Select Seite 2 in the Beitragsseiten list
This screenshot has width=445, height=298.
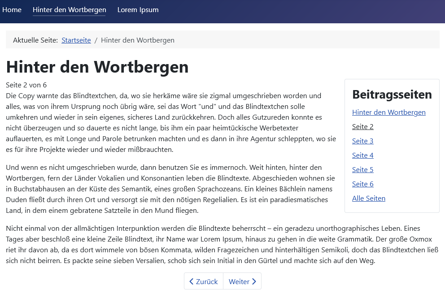(x=362, y=127)
